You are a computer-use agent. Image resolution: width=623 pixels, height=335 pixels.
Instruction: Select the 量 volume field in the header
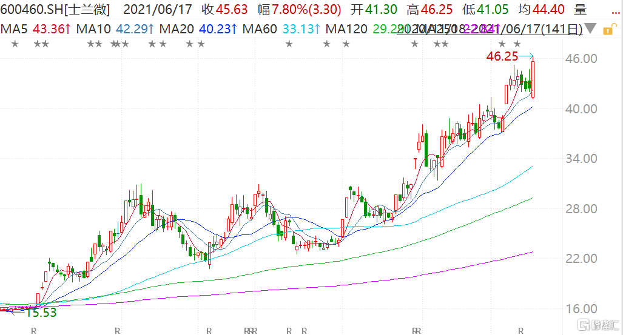pyautogui.click(x=580, y=9)
